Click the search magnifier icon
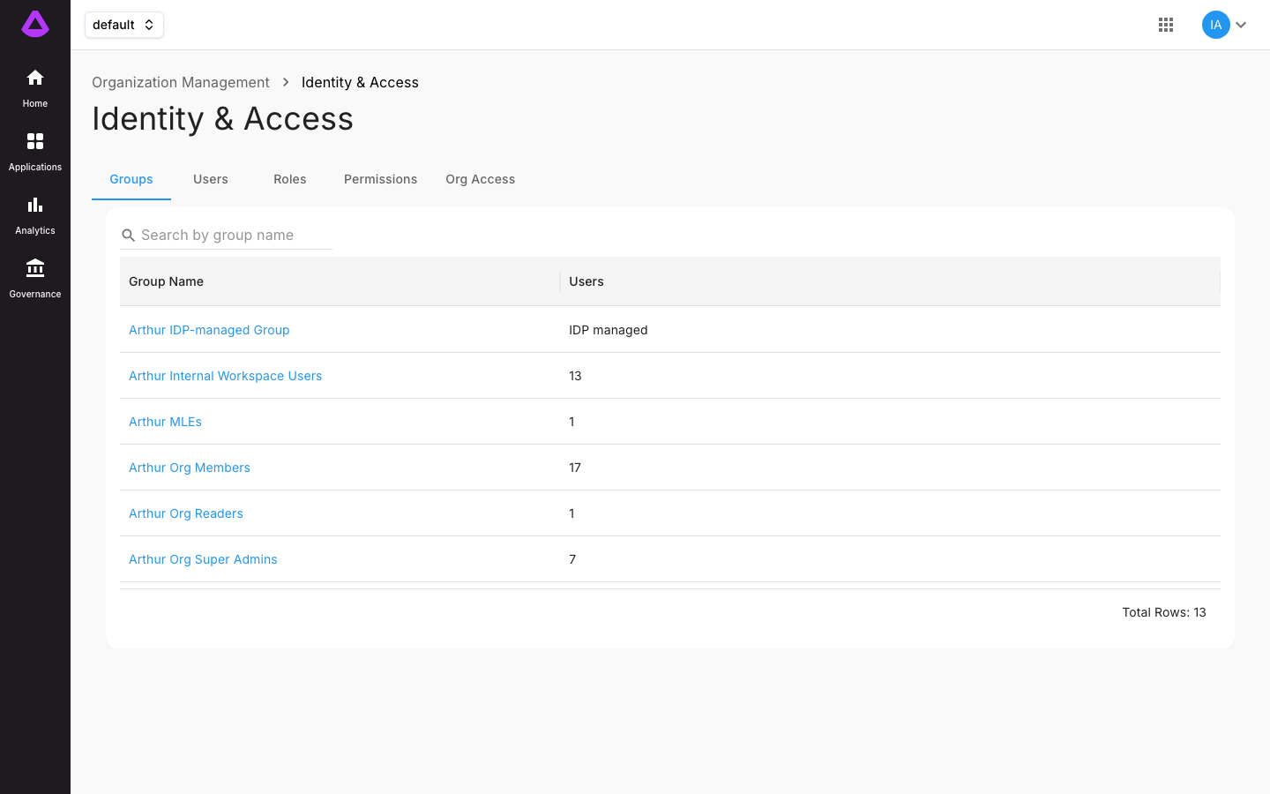The image size is (1270, 794). [128, 236]
